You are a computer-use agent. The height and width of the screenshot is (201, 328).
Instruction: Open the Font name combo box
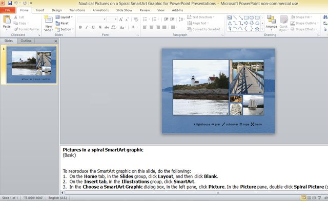tap(92, 19)
